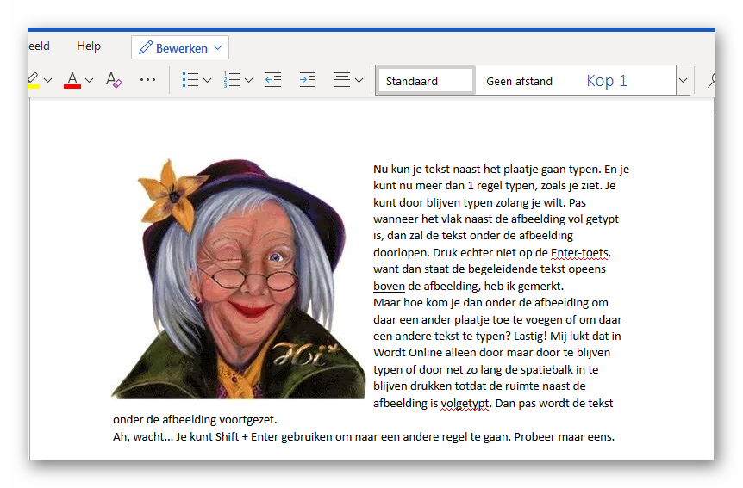Expand the font color dropdown arrow

point(89,81)
